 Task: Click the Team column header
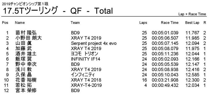pos(75,23)
